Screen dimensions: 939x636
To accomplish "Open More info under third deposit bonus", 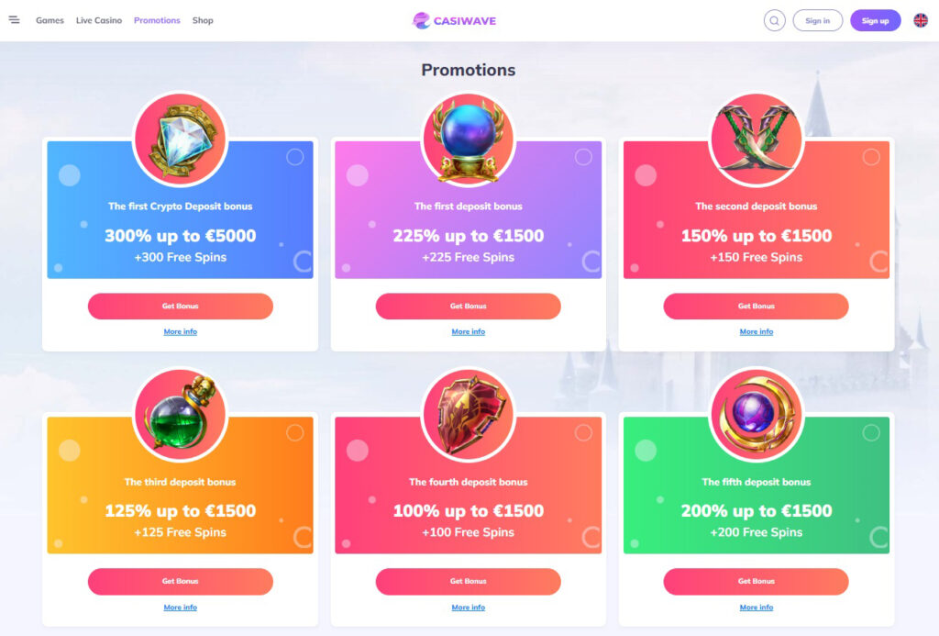I will coord(181,608).
